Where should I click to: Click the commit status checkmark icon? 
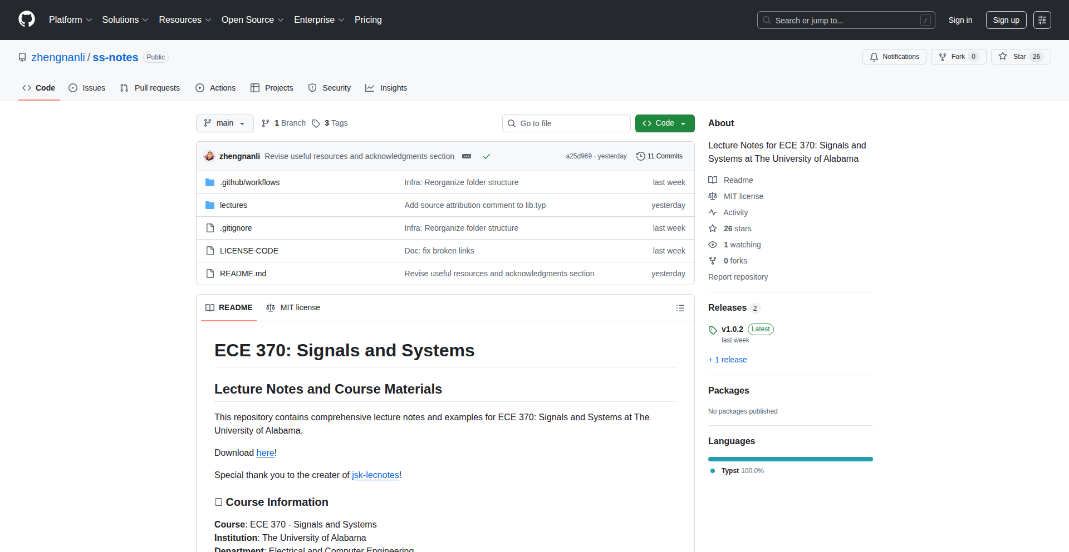pyautogui.click(x=487, y=156)
